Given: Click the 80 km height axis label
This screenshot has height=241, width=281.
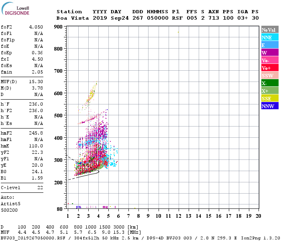Looking at the screenshot, I should pos(59,209).
